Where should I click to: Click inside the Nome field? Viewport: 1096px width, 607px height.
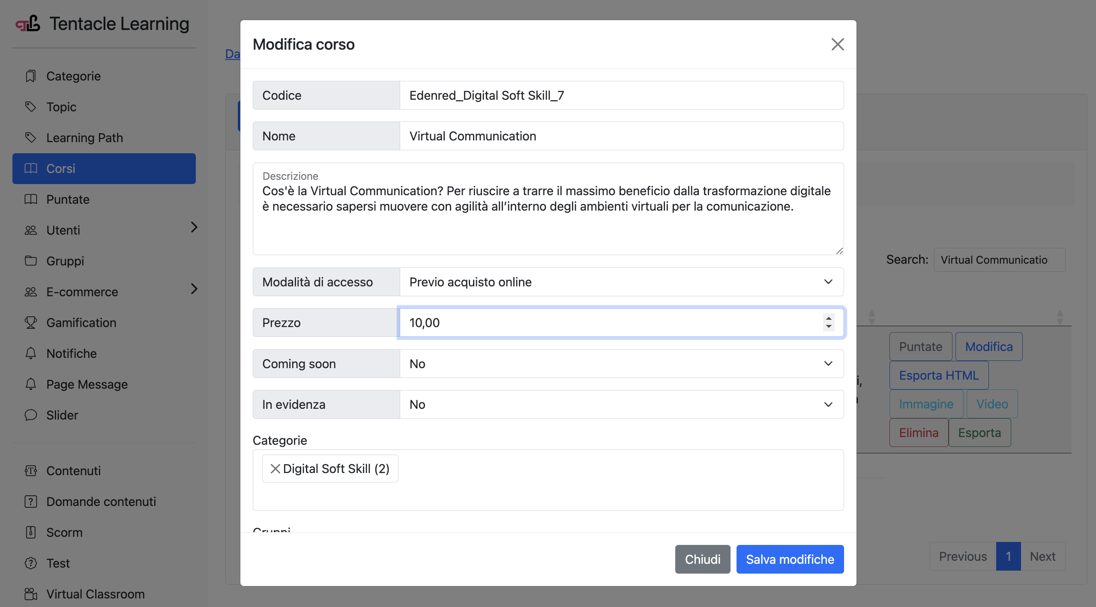(600, 136)
